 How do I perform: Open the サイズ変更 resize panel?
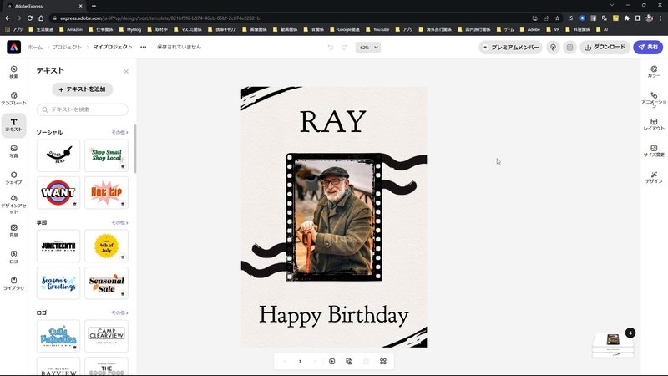click(654, 151)
